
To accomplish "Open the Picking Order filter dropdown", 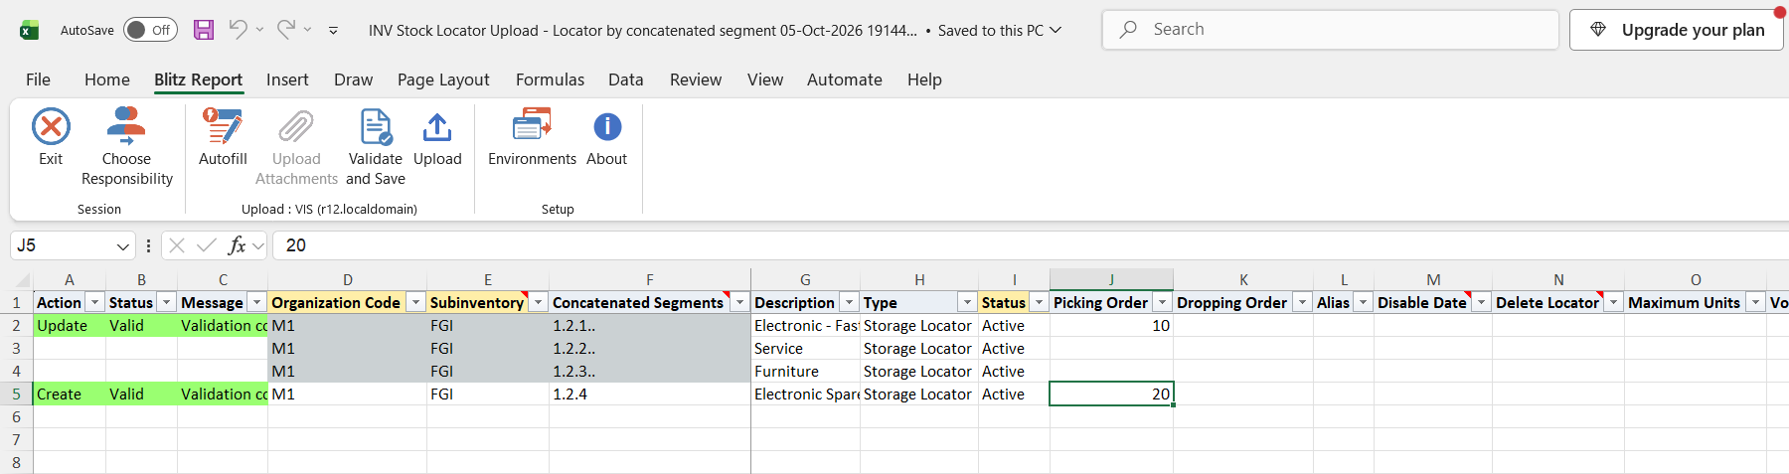I will click(1162, 302).
